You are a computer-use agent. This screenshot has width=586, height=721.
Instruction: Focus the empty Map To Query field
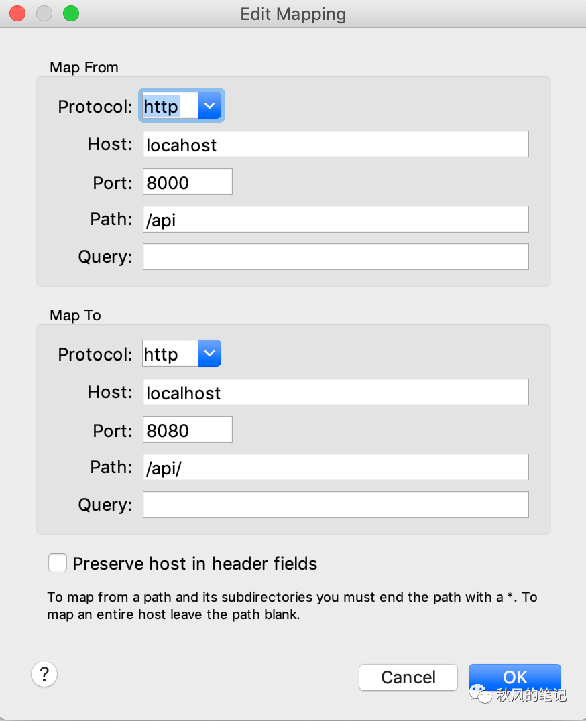[x=336, y=505]
